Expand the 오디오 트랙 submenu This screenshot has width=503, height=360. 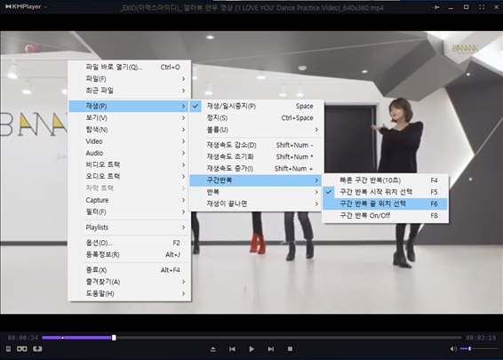pos(130,177)
